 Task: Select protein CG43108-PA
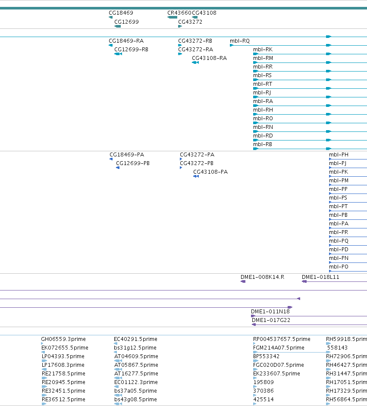[x=210, y=172]
